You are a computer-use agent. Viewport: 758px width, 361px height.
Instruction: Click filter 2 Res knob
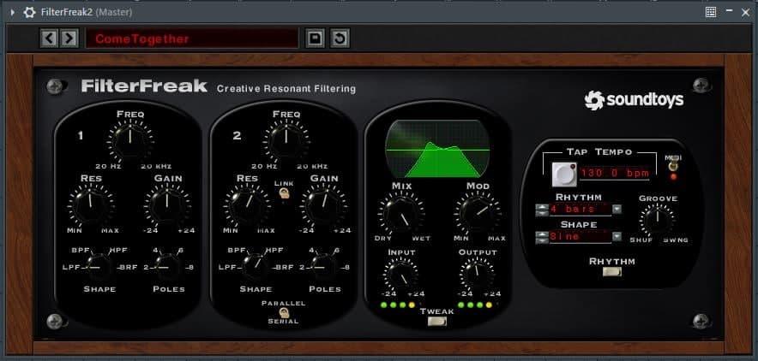(x=247, y=204)
